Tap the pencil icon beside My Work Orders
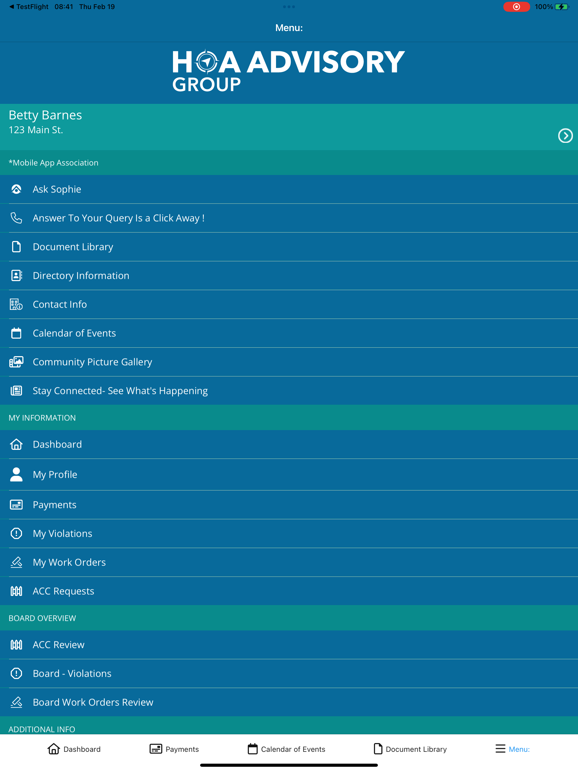The width and height of the screenshot is (578, 771). (16, 562)
